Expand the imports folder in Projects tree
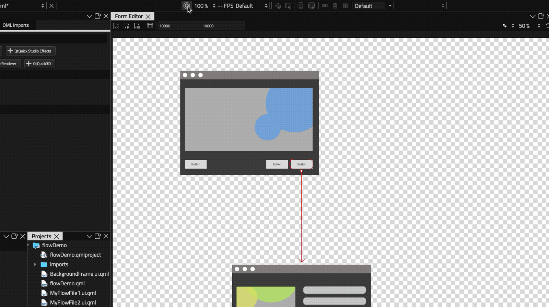Image resolution: width=549 pixels, height=307 pixels. coord(35,264)
